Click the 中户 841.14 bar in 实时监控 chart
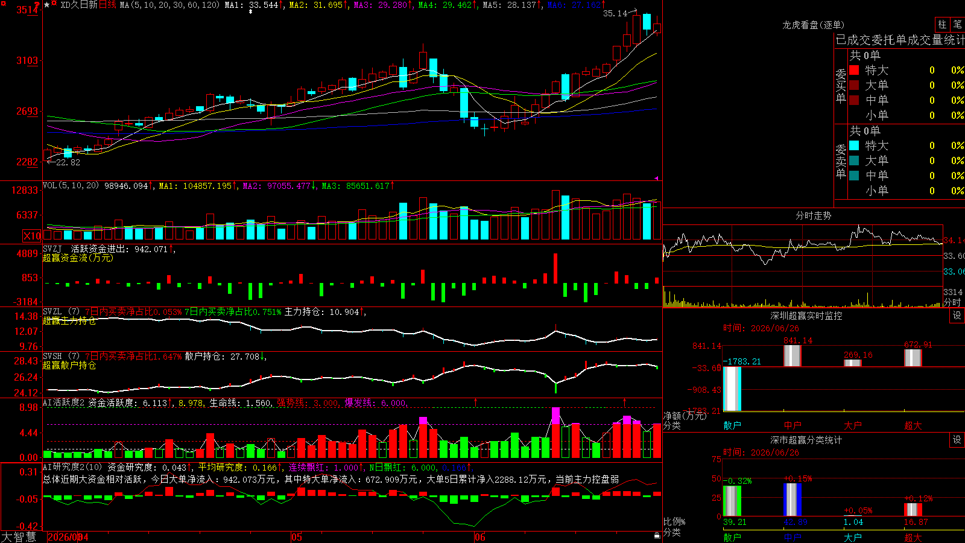 pyautogui.click(x=793, y=355)
